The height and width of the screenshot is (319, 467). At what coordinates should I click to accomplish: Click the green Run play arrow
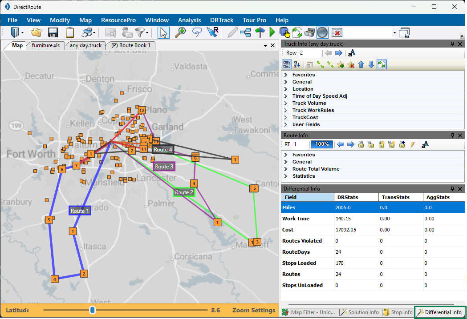coord(272,32)
